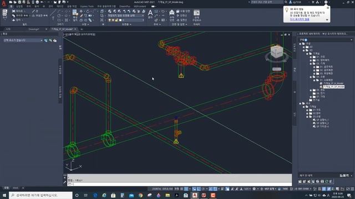Open a new drawing tab with plus button

82,29
